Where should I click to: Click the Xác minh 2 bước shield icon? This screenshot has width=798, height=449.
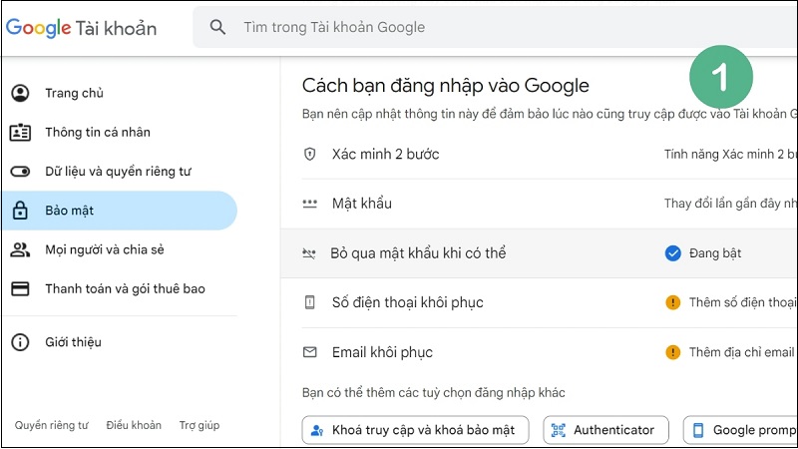(x=309, y=155)
